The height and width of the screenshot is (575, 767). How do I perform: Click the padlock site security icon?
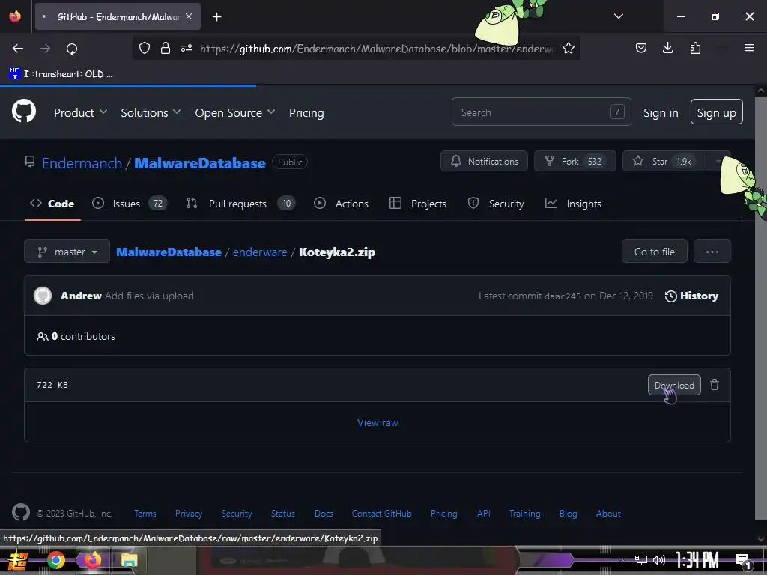[166, 48]
